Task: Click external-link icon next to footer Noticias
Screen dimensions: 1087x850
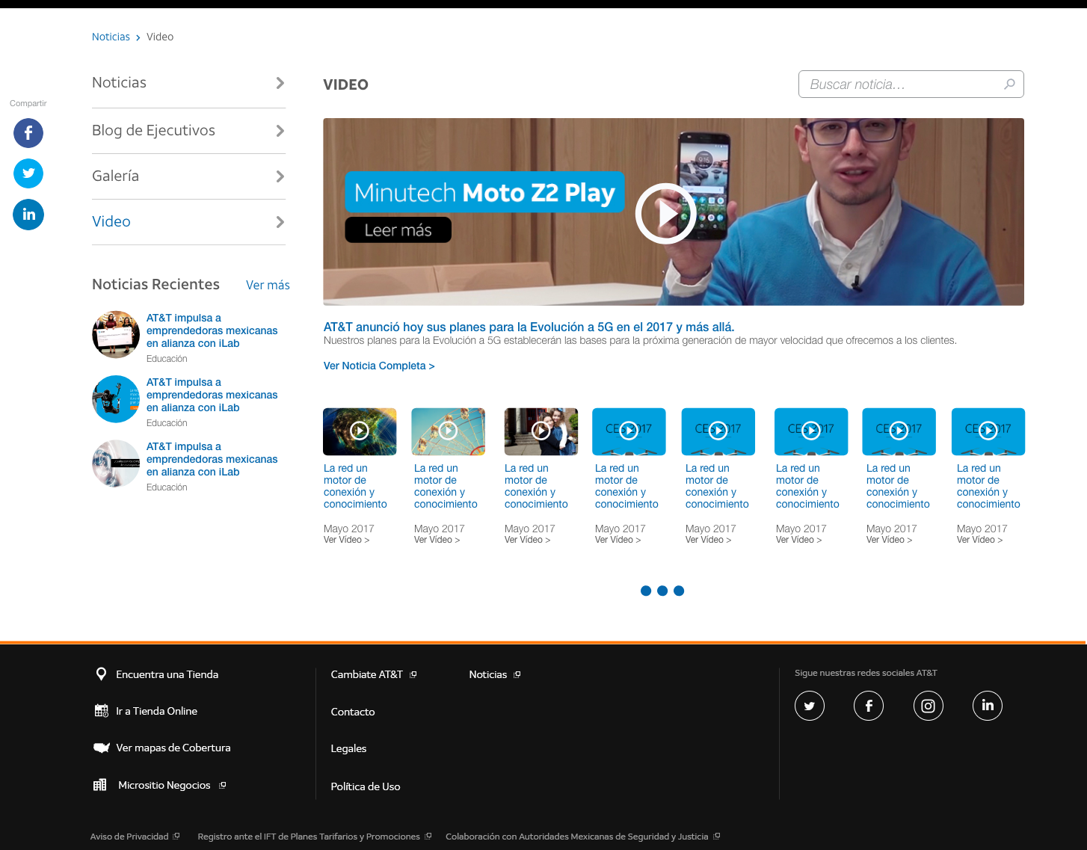Action: click(517, 674)
